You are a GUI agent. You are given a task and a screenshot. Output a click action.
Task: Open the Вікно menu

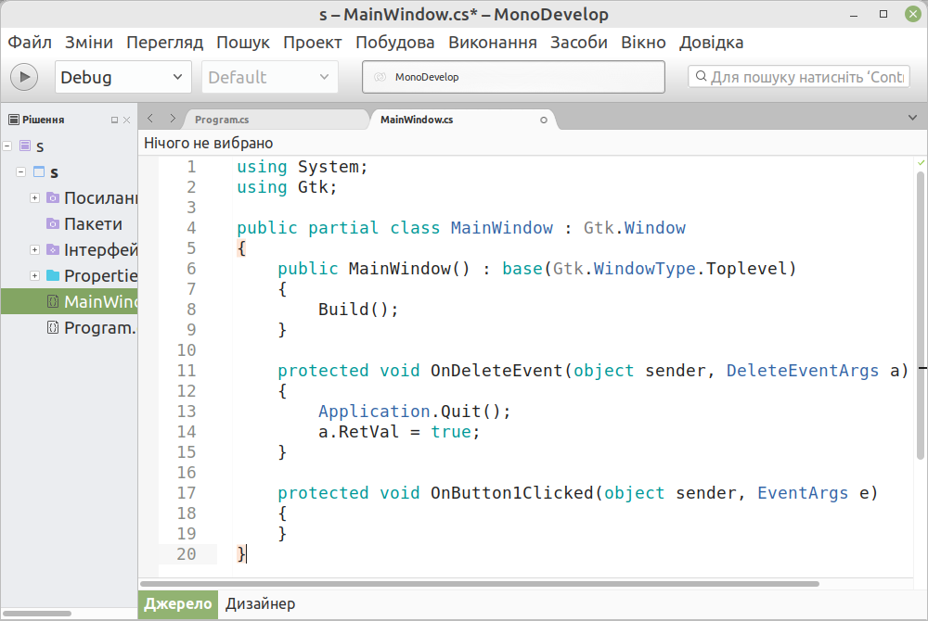[643, 43]
